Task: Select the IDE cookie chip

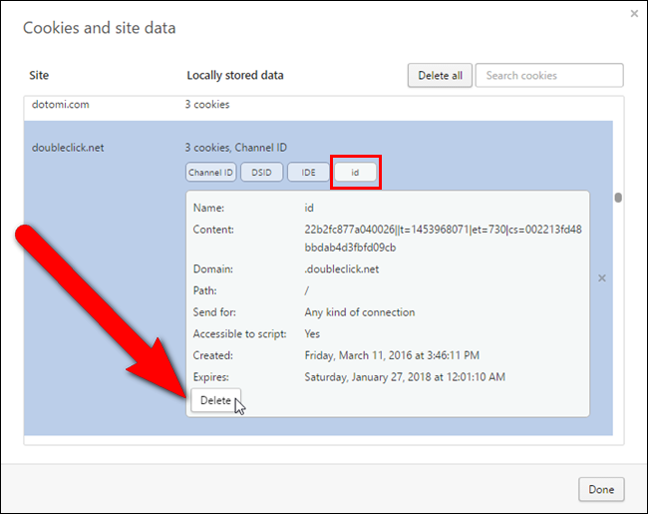Action: (308, 172)
